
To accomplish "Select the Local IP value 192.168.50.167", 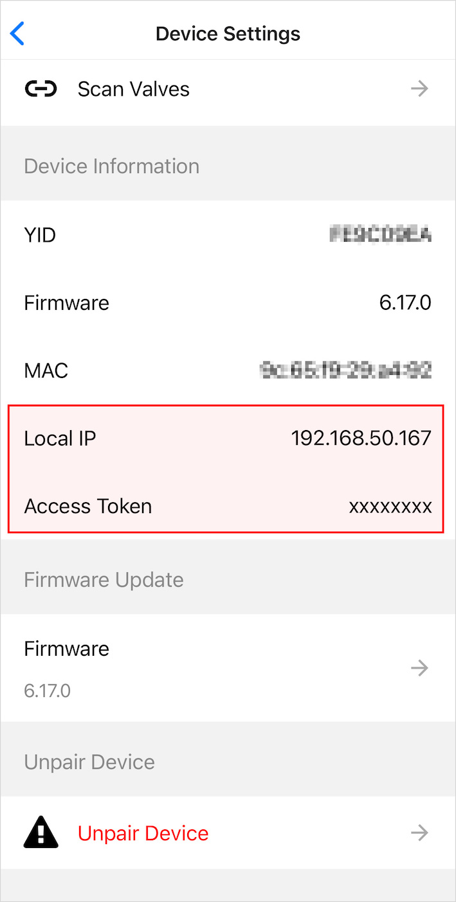I will [x=361, y=438].
